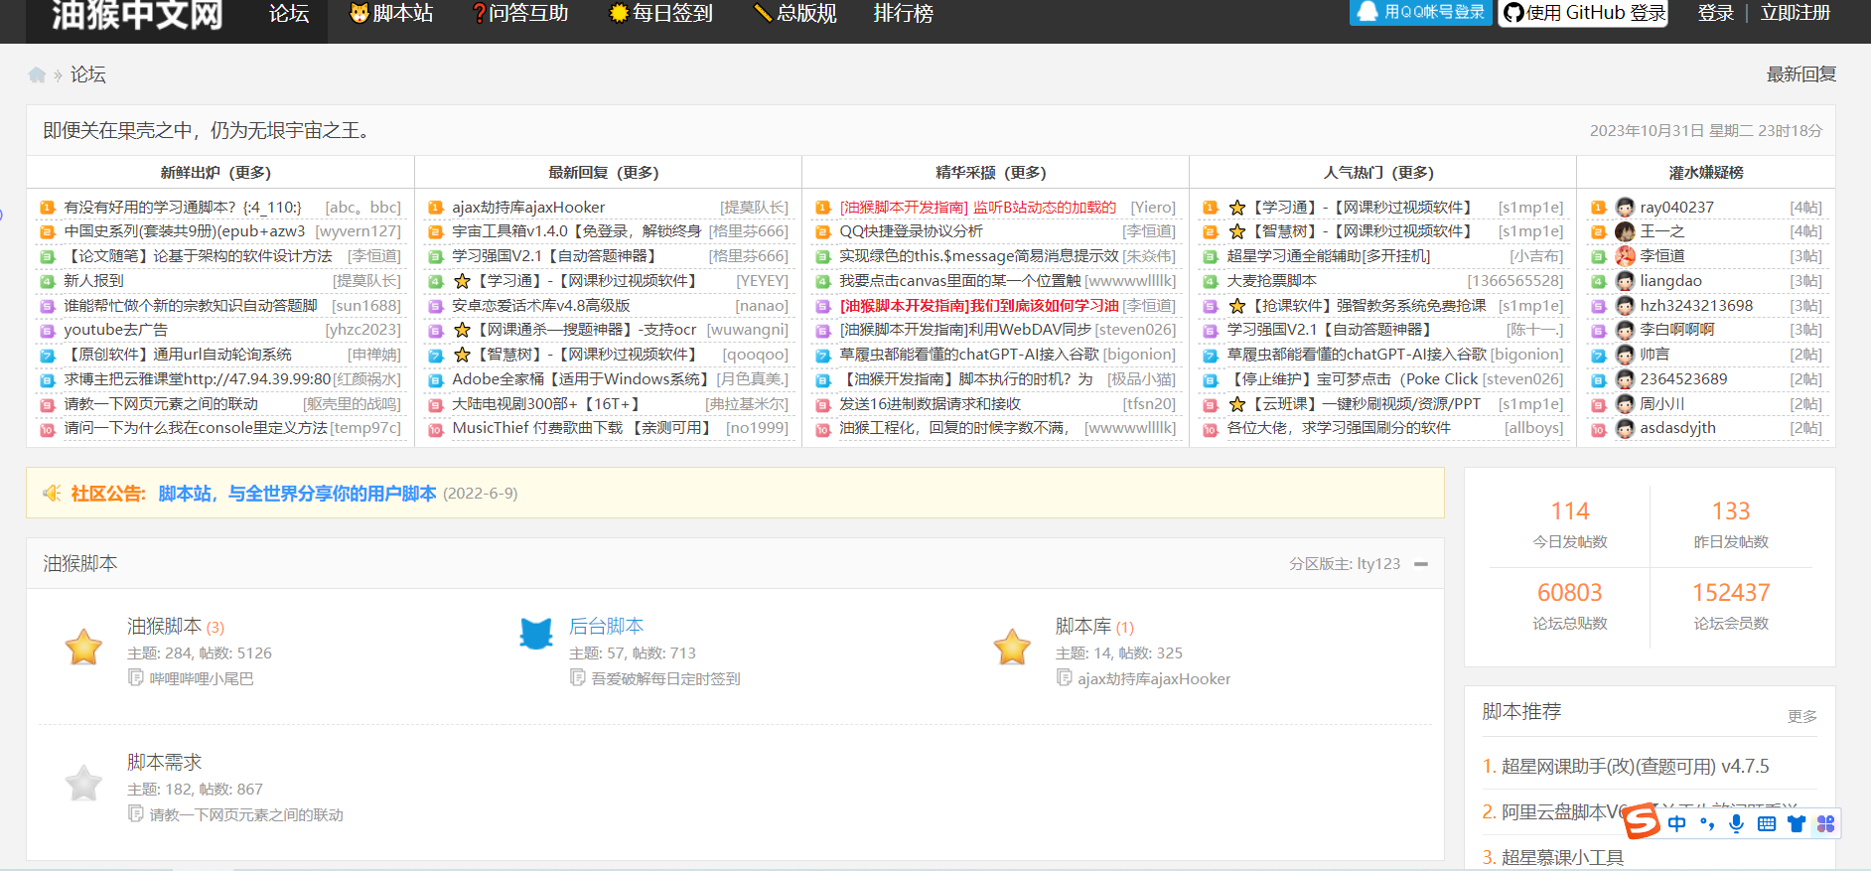Click avatar of user 李恒道 in ranking

coord(1625,256)
